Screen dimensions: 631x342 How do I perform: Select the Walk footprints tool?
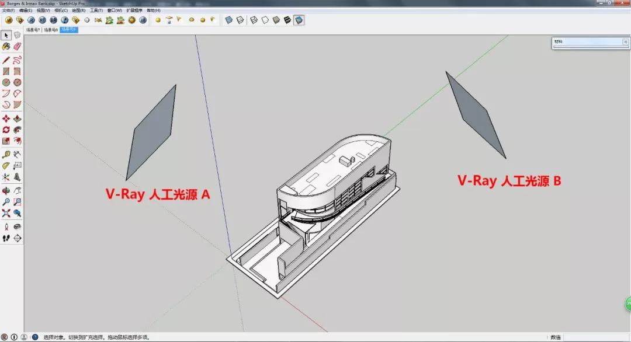pyautogui.click(x=6, y=238)
